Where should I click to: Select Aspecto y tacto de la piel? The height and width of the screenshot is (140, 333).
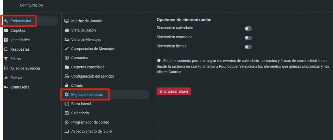point(92,132)
